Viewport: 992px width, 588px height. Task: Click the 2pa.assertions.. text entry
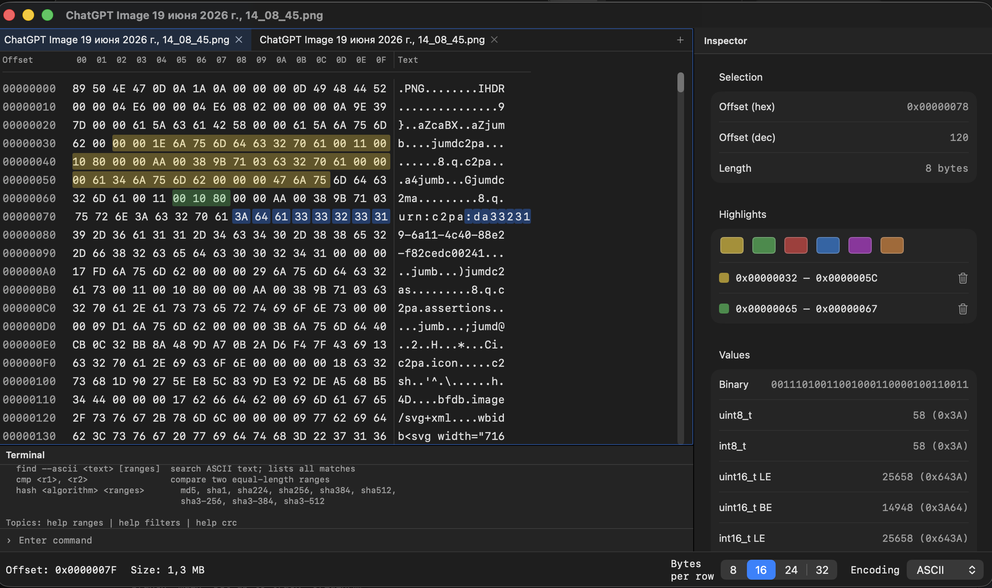pyautogui.click(x=451, y=308)
